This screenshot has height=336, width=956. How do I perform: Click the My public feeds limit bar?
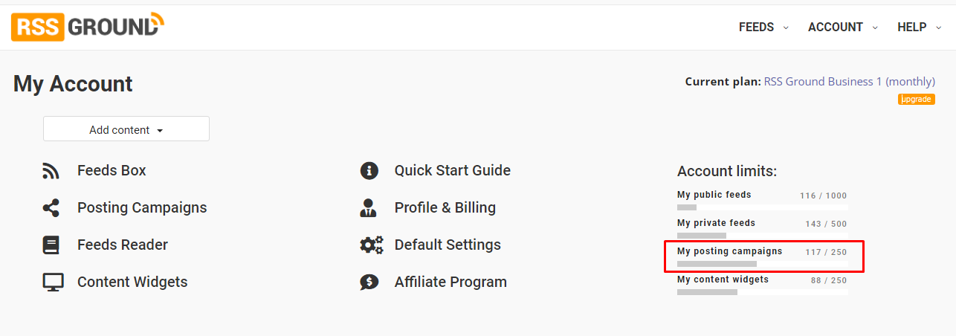tap(763, 207)
